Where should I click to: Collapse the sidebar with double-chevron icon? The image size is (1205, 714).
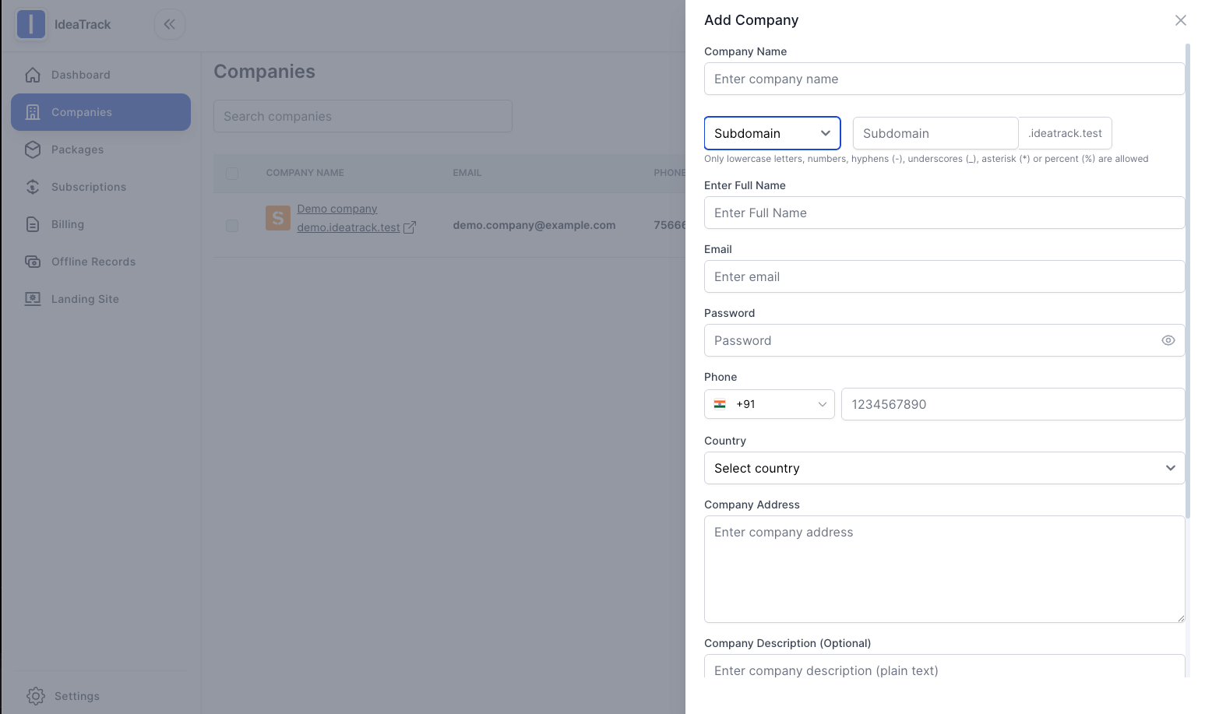(x=169, y=24)
